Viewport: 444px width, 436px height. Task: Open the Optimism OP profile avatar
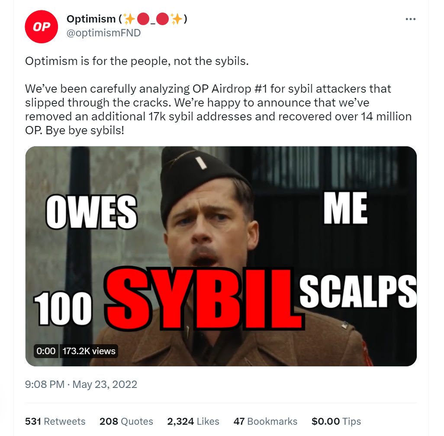click(x=42, y=27)
